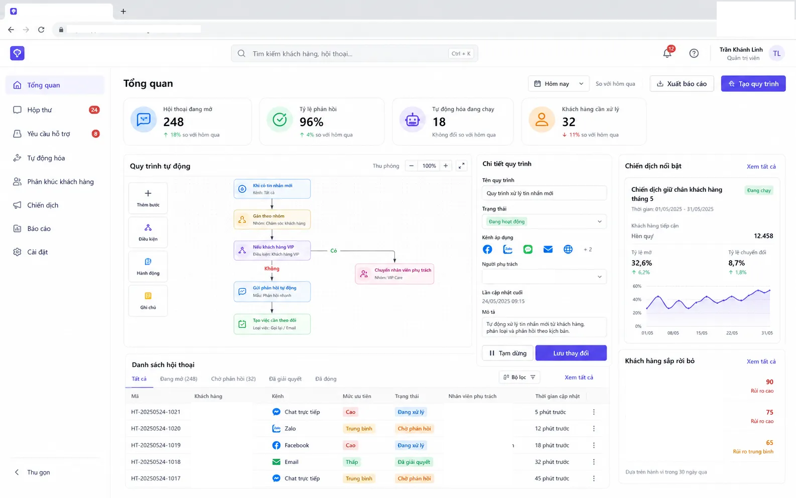Open Tự động hóa in sidebar
Viewport: 796px width, 498px height.
pos(55,158)
